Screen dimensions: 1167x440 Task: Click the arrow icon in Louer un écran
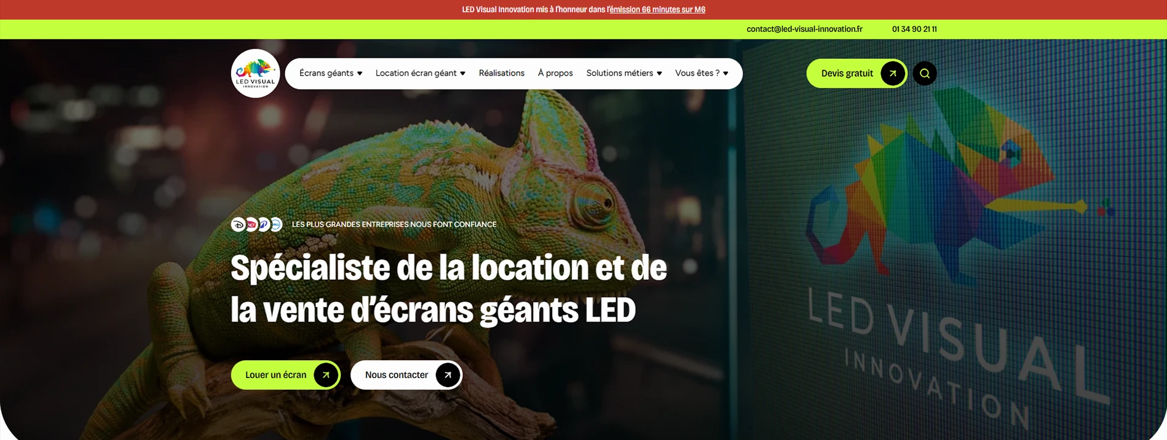click(x=326, y=375)
